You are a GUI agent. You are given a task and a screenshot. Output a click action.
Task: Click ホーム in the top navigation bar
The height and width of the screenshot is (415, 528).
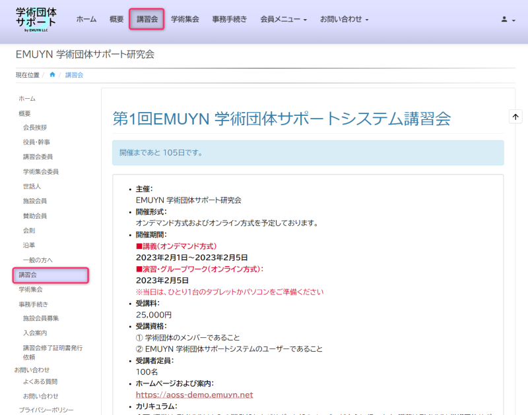pyautogui.click(x=86, y=20)
